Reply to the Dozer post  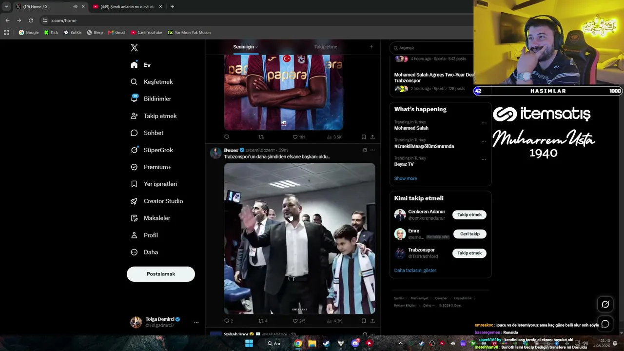pos(226,321)
